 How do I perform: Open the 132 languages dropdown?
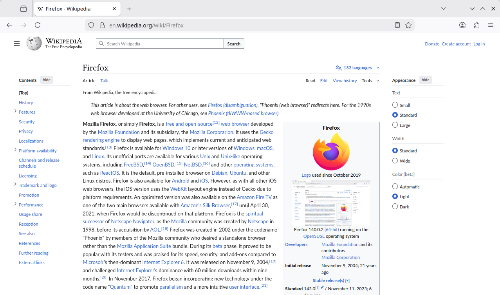pos(357,68)
